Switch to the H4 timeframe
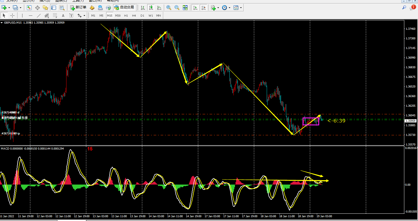The height and width of the screenshot is (221, 418). pos(134,15)
